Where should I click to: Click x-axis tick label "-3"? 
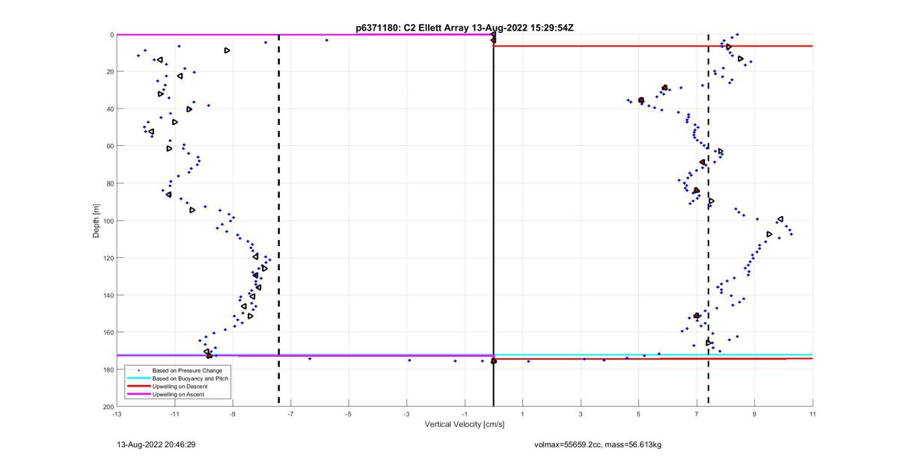click(406, 414)
